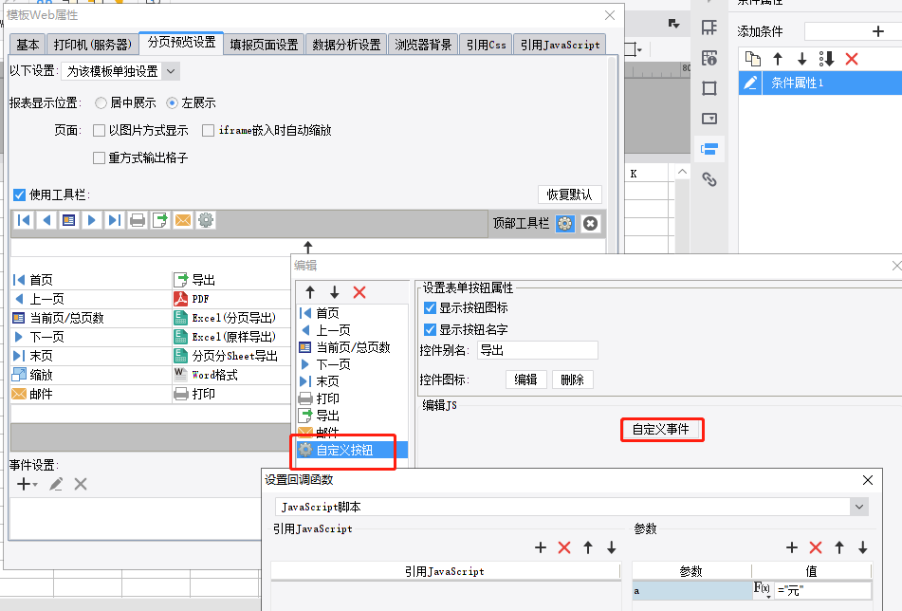The height and width of the screenshot is (611, 902).
Task: Untick the 显示按钮图标 checkbox
Action: (x=430, y=307)
